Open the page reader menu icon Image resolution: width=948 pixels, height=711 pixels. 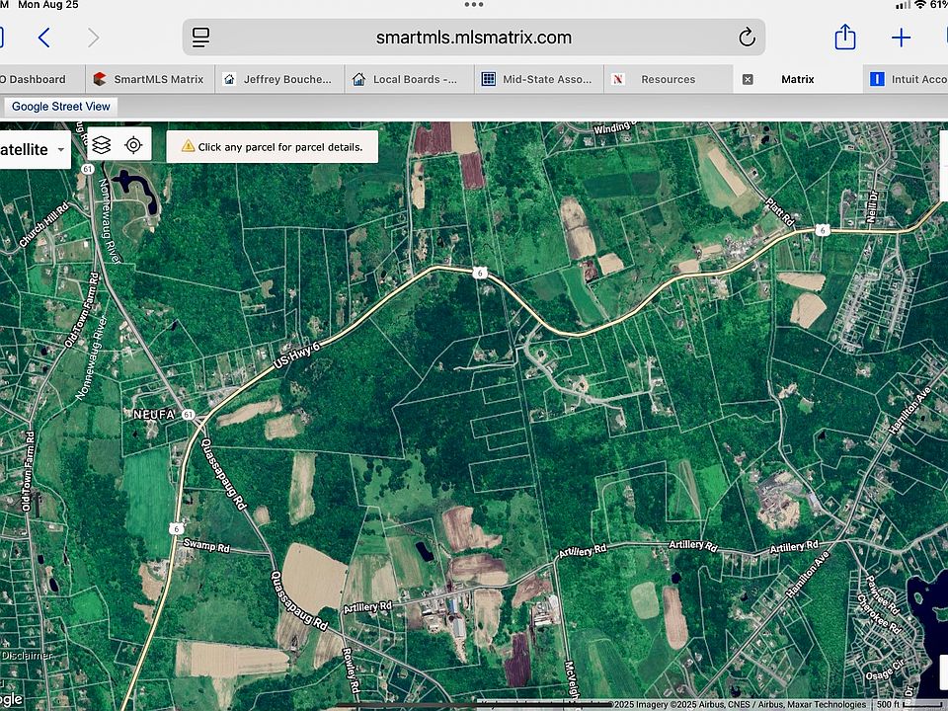(201, 39)
